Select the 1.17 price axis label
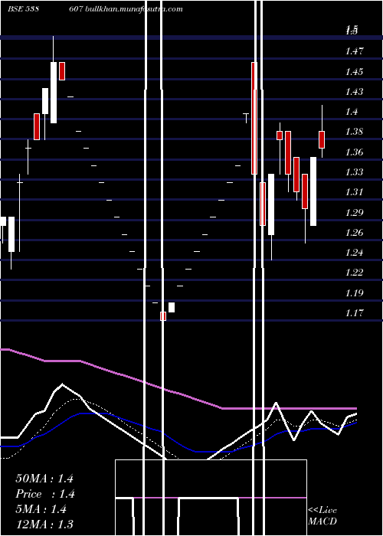 355,313
